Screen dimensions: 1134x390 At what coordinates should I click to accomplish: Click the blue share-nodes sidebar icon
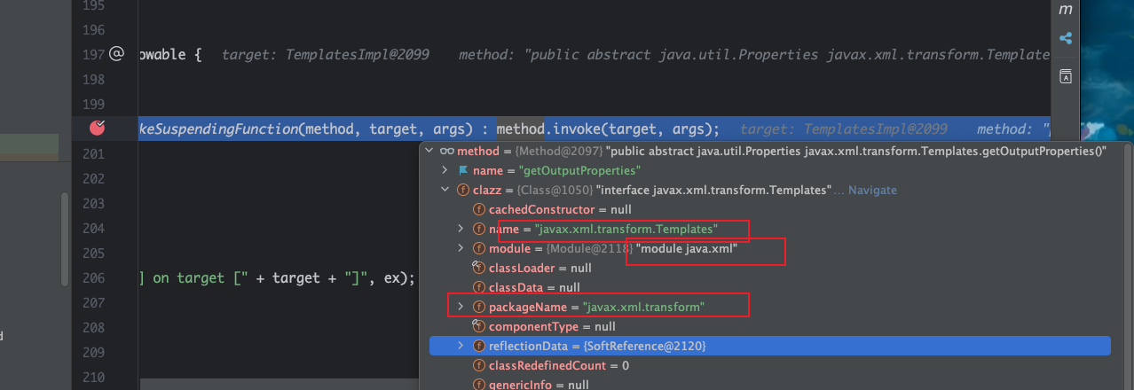click(1066, 38)
